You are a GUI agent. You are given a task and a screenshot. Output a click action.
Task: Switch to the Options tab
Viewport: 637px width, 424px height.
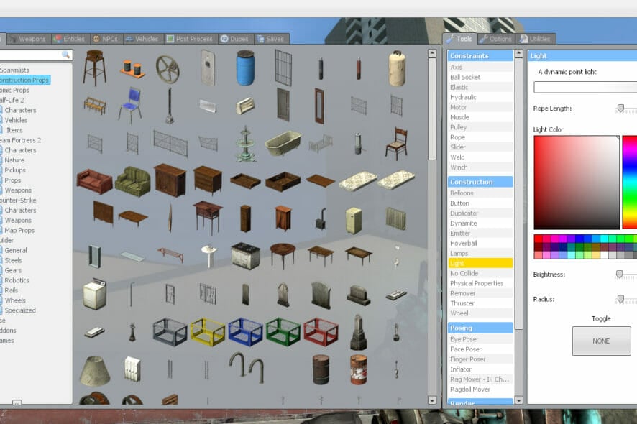[495, 39]
